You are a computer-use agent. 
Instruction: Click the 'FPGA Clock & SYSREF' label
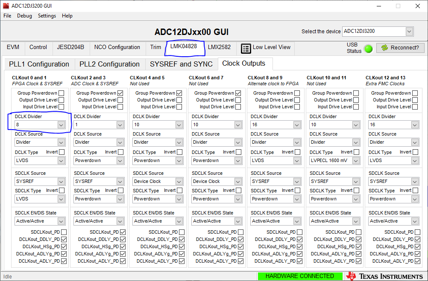click(37, 84)
